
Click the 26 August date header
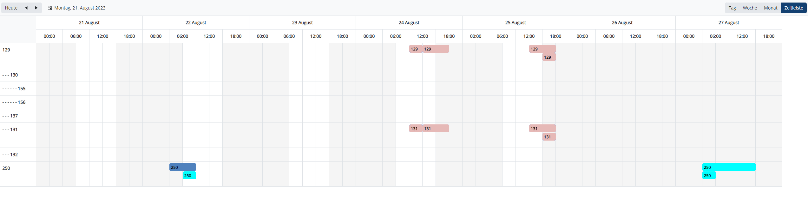point(622,23)
